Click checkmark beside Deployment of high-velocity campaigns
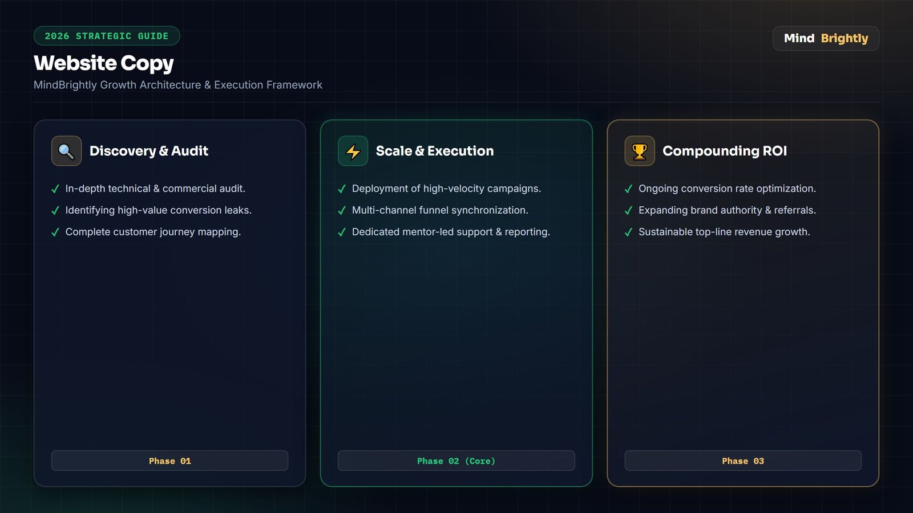Image resolution: width=913 pixels, height=513 pixels. click(342, 189)
